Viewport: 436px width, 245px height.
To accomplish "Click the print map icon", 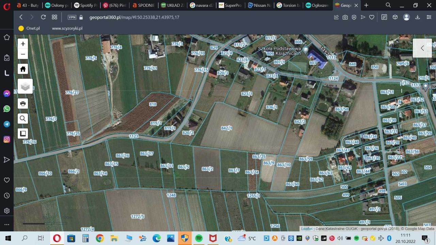I will 23,103.
